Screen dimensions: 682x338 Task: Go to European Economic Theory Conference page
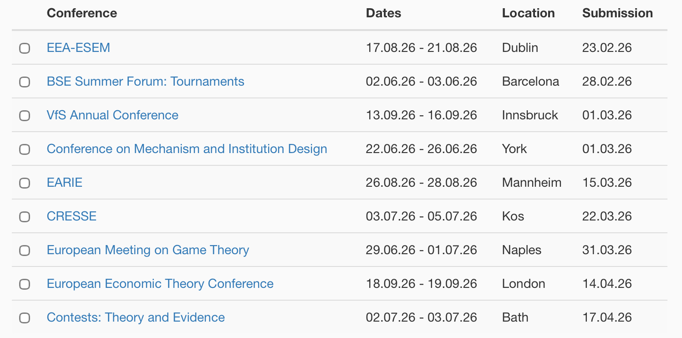tap(160, 284)
